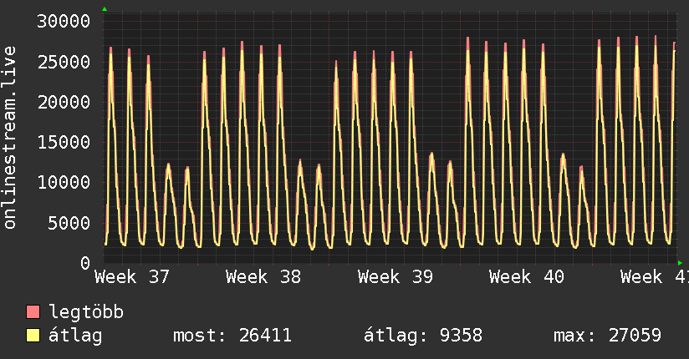Screen dimensions: 689x359
Task: Click the onlinestream.live vertical axis title
Action: coord(9,138)
